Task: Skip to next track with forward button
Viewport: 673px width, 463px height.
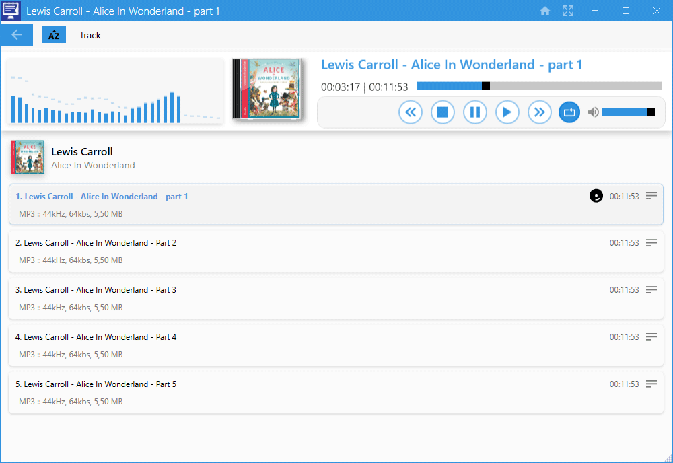Action: 539,112
